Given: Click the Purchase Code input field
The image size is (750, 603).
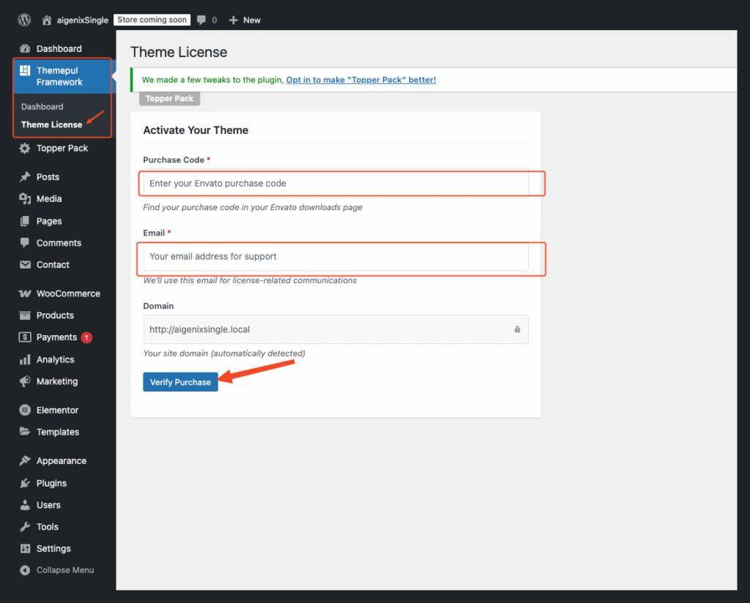Looking at the screenshot, I should click(335, 183).
